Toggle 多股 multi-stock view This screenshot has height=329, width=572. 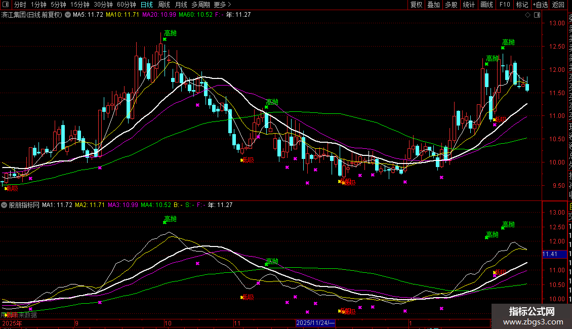coord(451,5)
